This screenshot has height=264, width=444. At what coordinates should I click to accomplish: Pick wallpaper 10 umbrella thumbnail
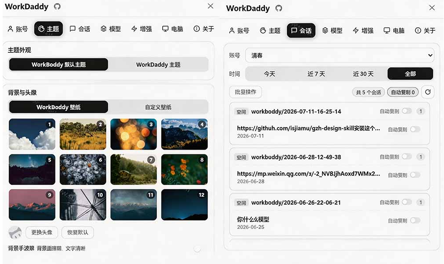(x=83, y=205)
